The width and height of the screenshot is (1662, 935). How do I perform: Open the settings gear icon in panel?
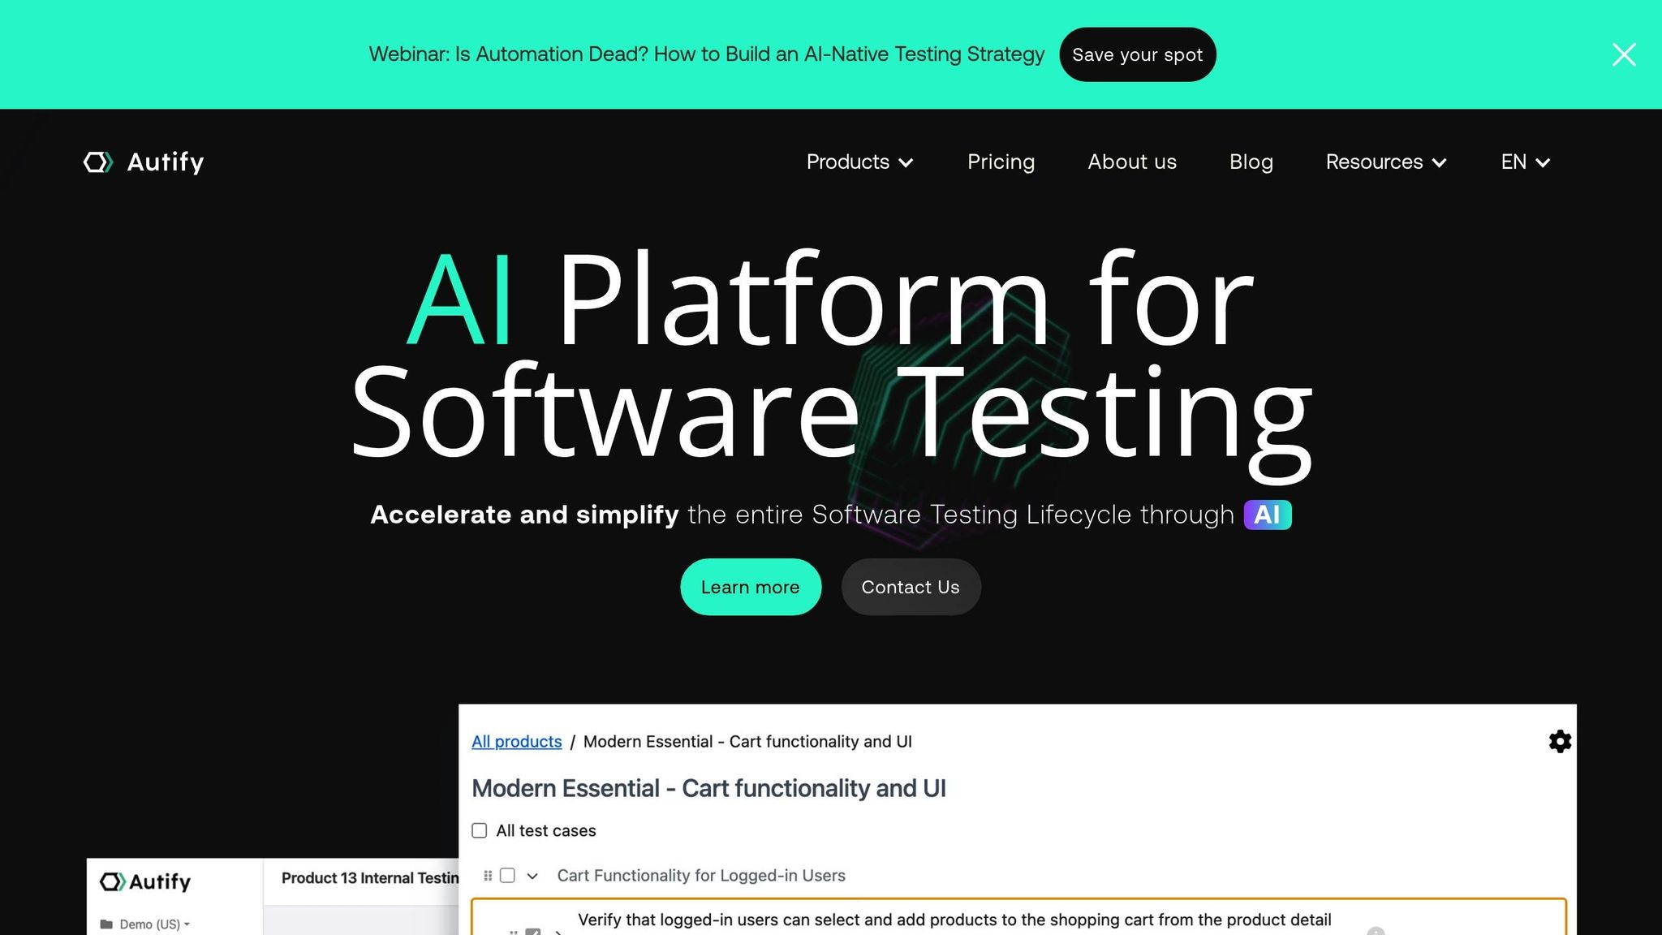click(x=1560, y=741)
